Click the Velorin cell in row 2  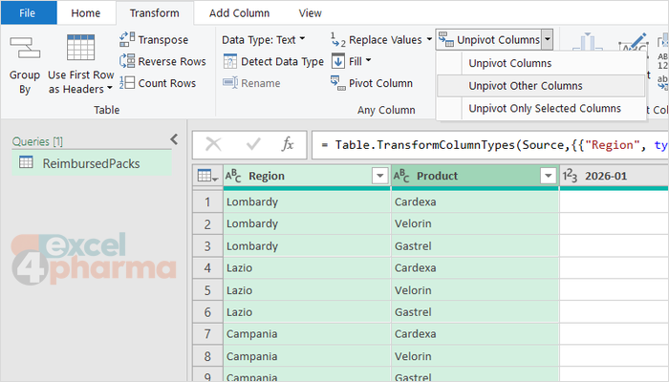pyautogui.click(x=475, y=223)
